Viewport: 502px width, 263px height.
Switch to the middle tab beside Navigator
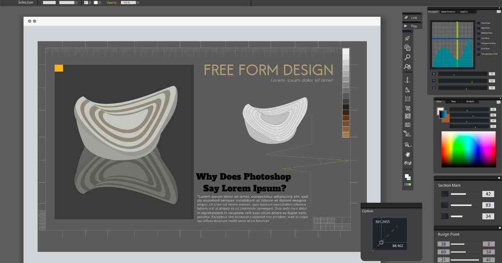[x=448, y=12]
